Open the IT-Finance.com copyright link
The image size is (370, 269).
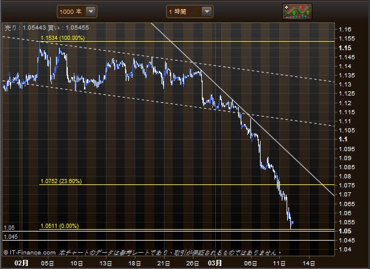coord(30,253)
